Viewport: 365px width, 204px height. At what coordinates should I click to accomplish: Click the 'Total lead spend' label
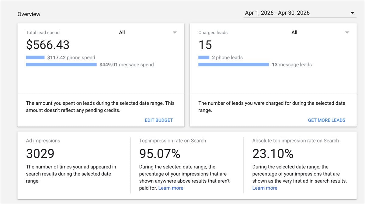[43, 33]
